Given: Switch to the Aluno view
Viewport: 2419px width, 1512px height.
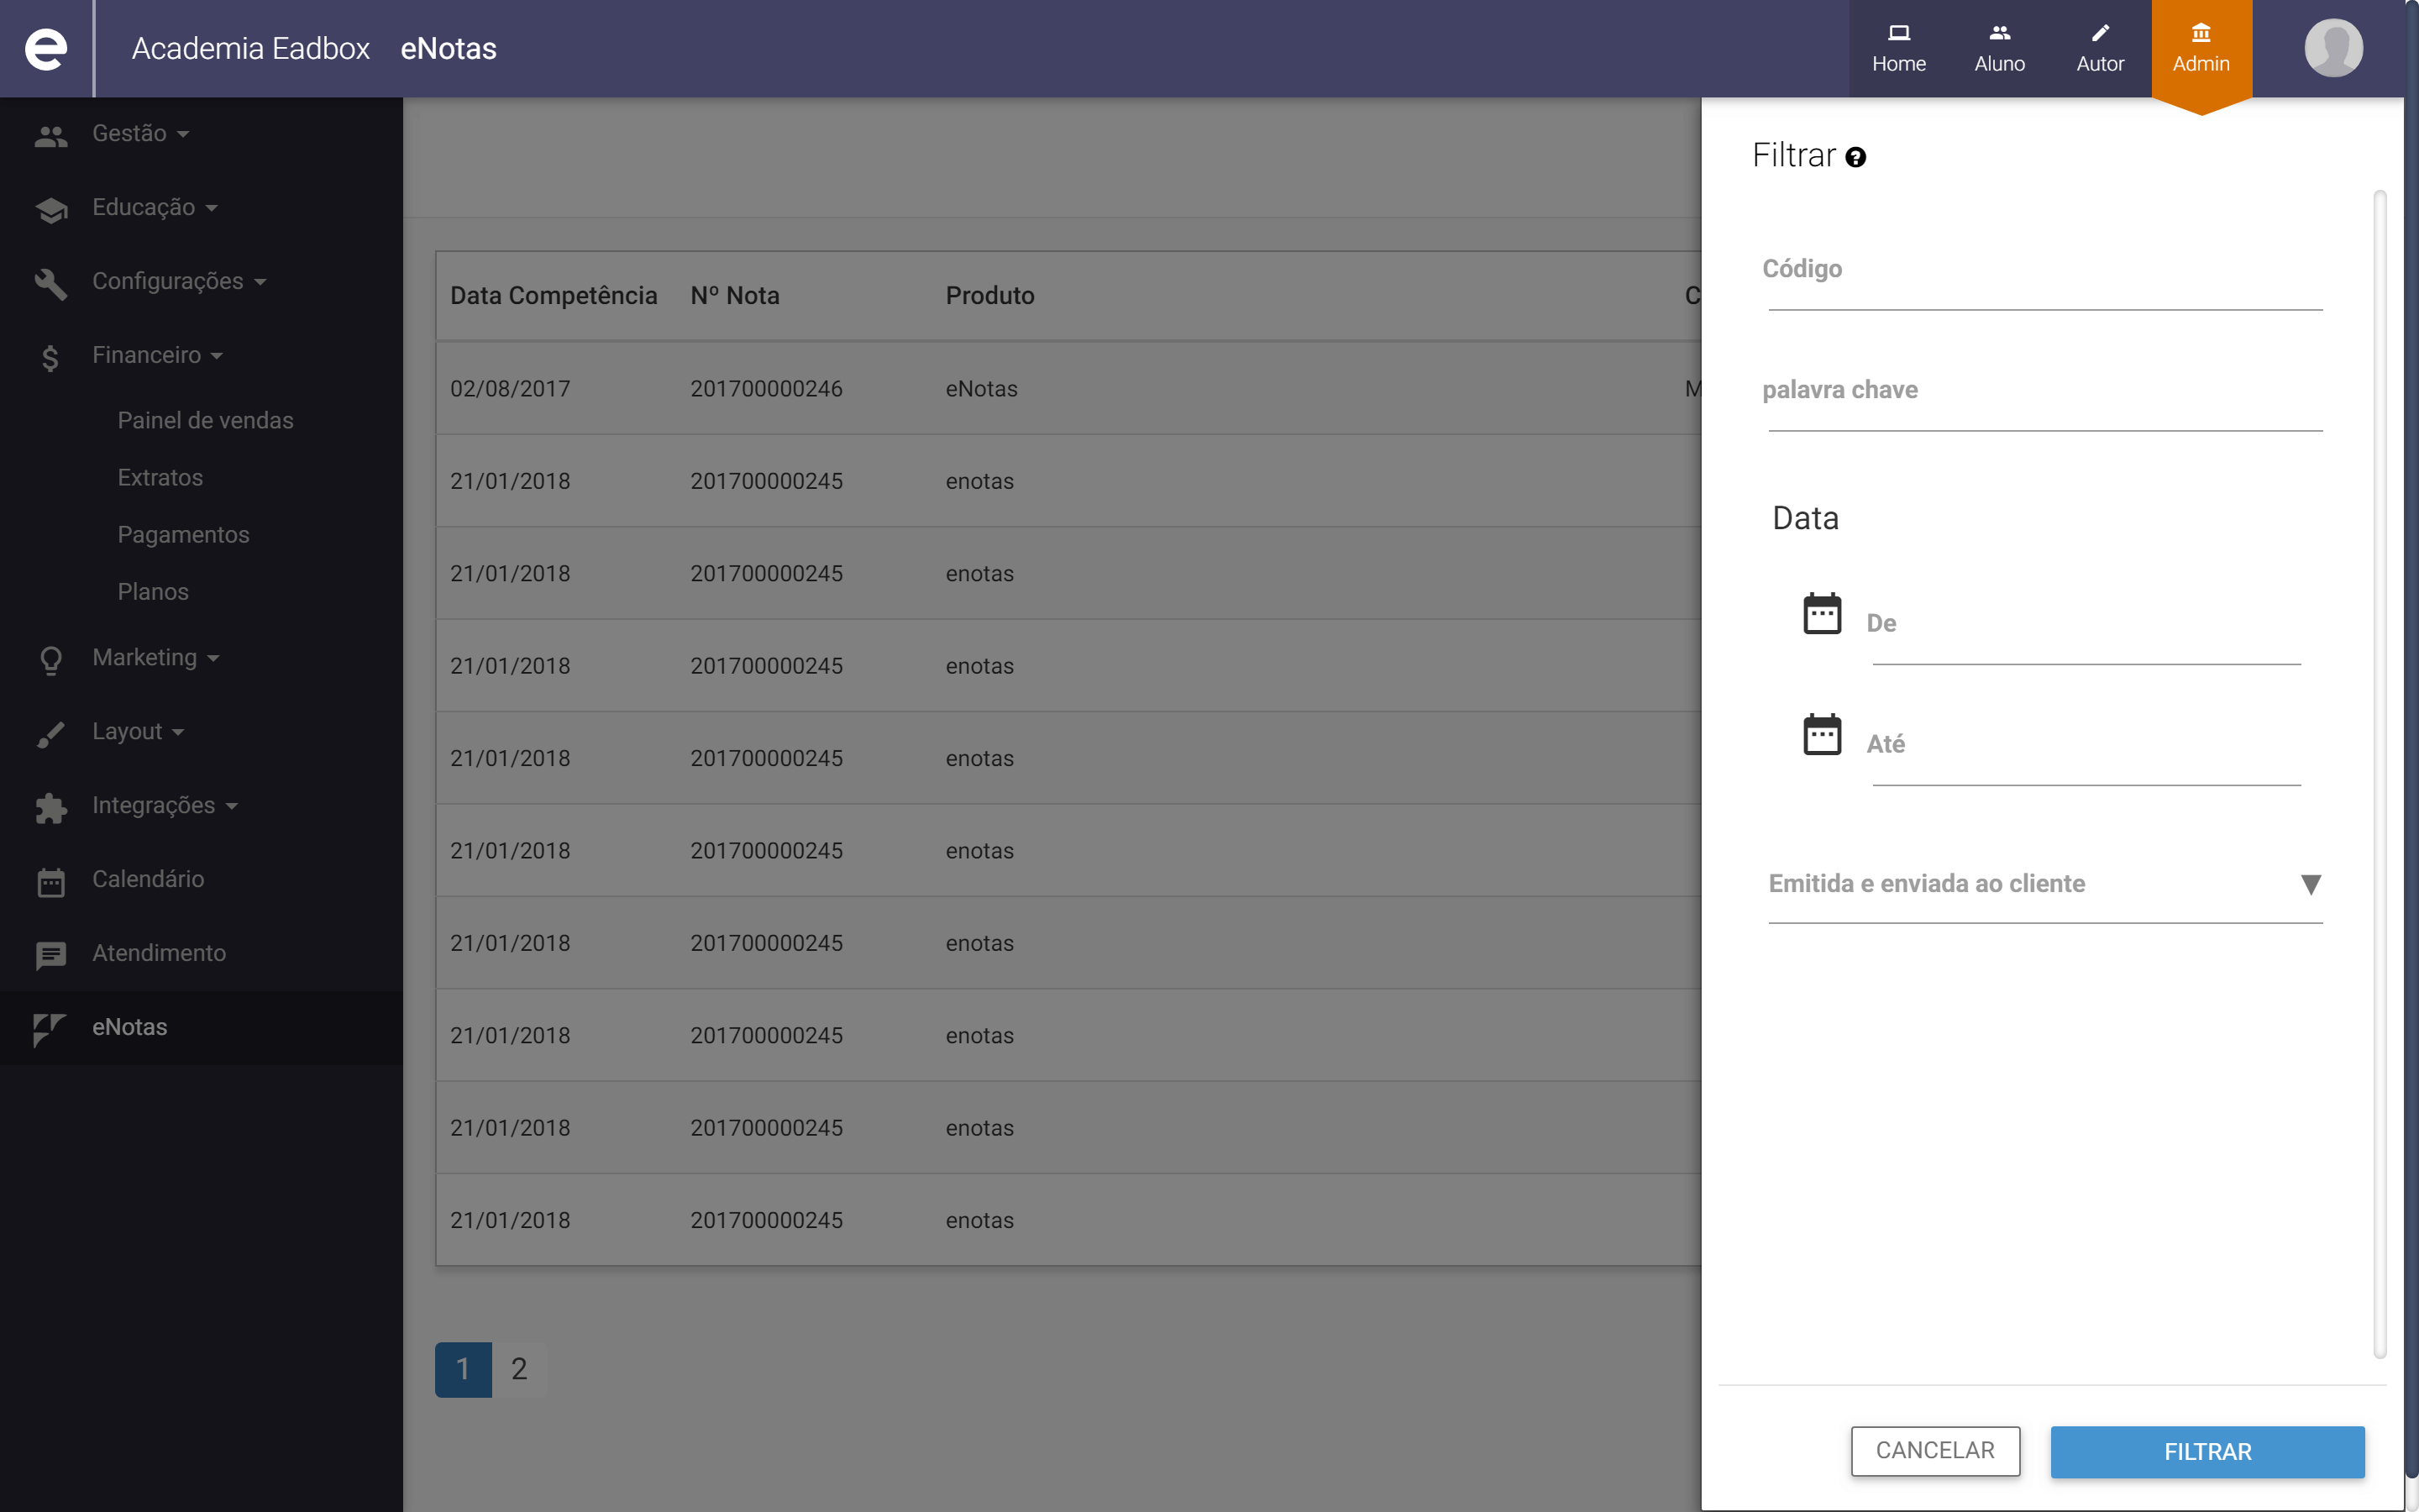Looking at the screenshot, I should 1999,48.
